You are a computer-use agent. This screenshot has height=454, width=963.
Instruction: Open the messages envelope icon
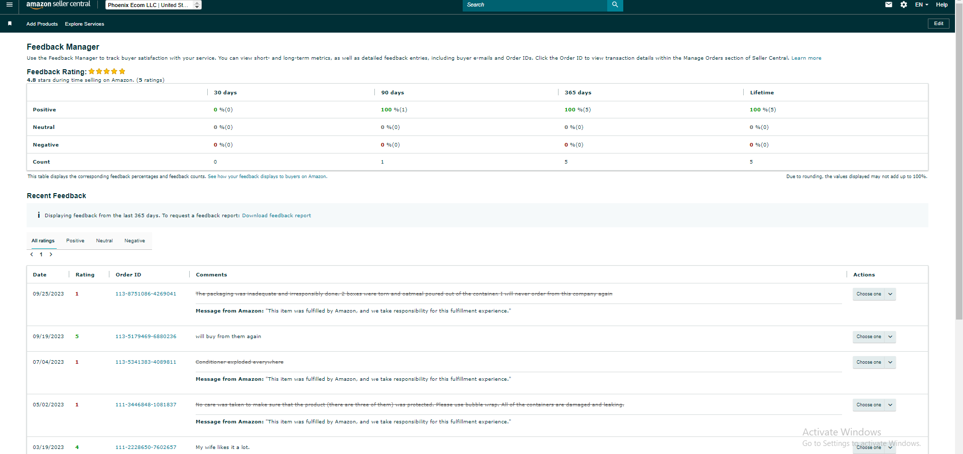coord(889,5)
